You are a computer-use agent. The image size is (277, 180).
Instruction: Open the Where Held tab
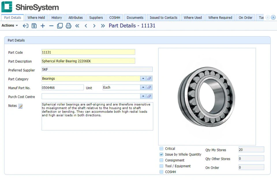click(36, 18)
